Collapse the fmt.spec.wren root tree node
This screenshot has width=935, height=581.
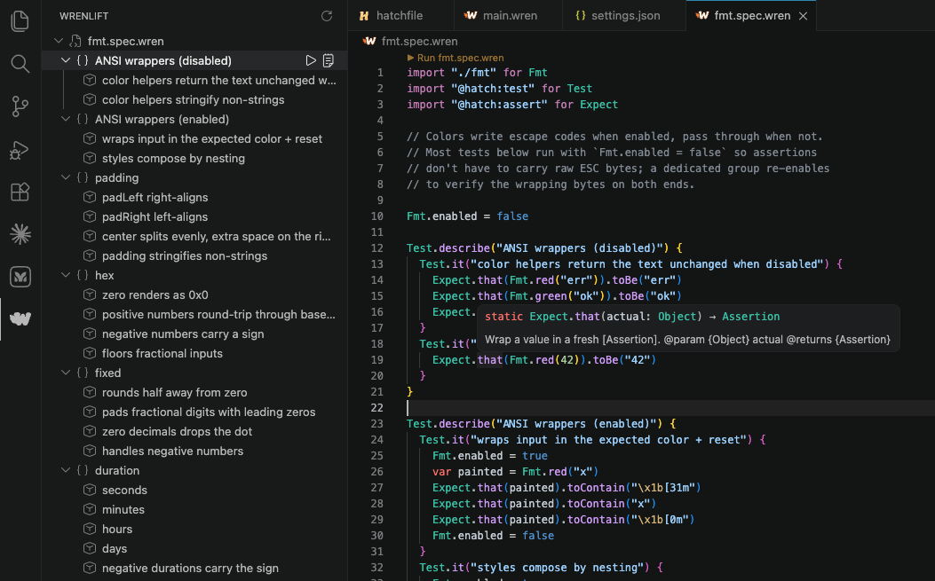pos(59,41)
